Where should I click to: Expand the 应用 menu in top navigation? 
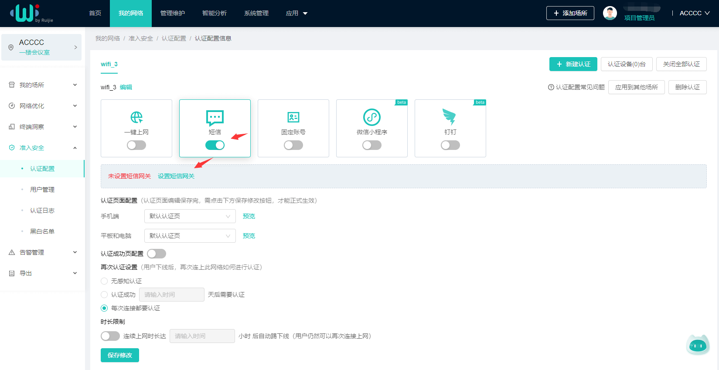coord(296,13)
